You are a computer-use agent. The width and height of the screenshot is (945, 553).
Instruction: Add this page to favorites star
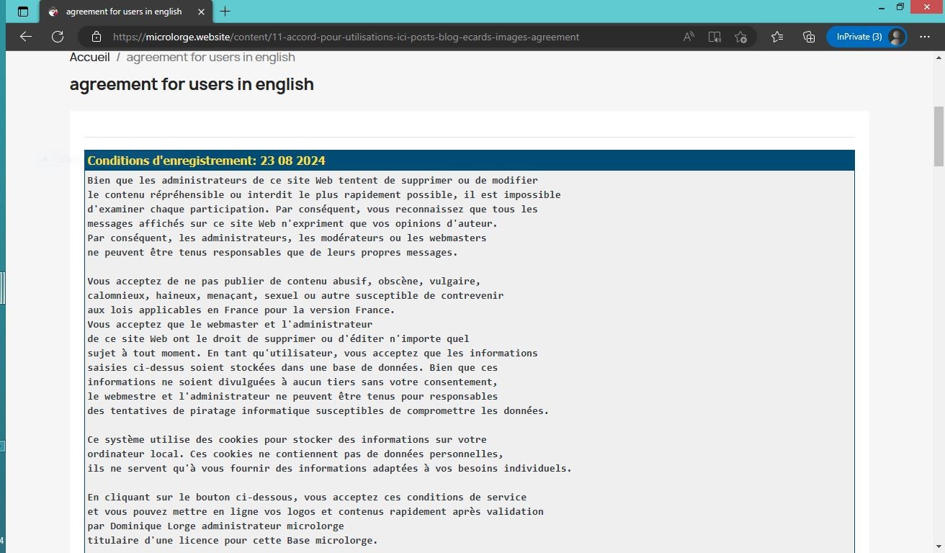pos(740,37)
